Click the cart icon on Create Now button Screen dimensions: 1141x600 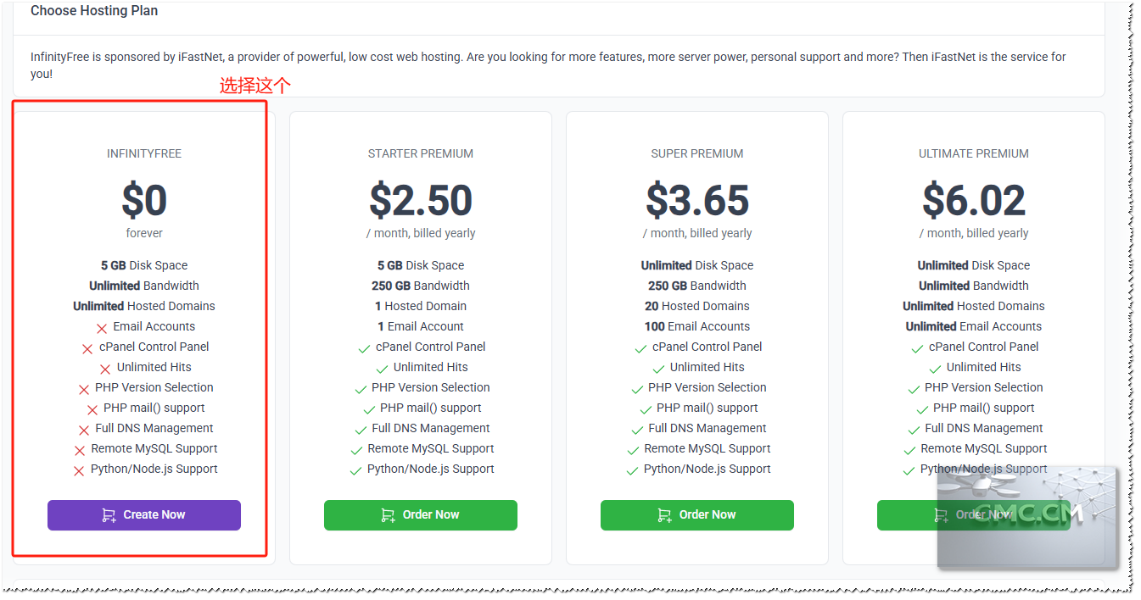pyautogui.click(x=109, y=515)
